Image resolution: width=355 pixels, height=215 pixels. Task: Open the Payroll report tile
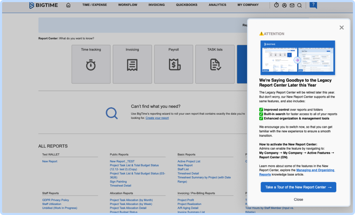(x=174, y=64)
